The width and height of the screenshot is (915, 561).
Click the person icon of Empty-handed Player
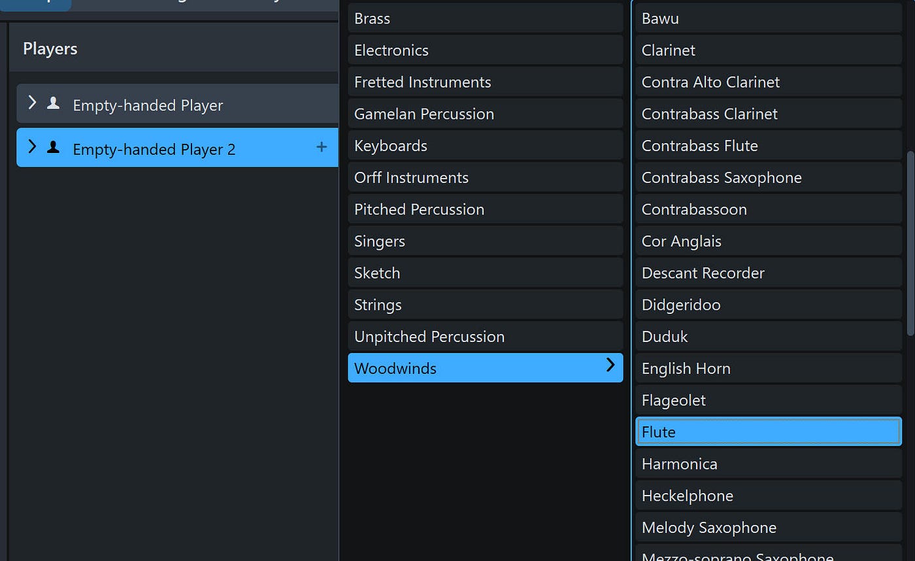point(54,103)
